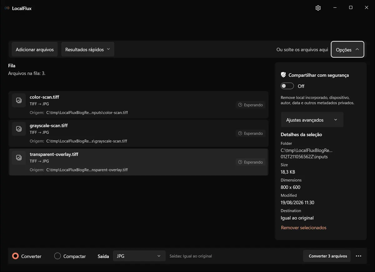Click image icon of transparent-overlay.tiff row
The width and height of the screenshot is (375, 272).
tap(19, 157)
